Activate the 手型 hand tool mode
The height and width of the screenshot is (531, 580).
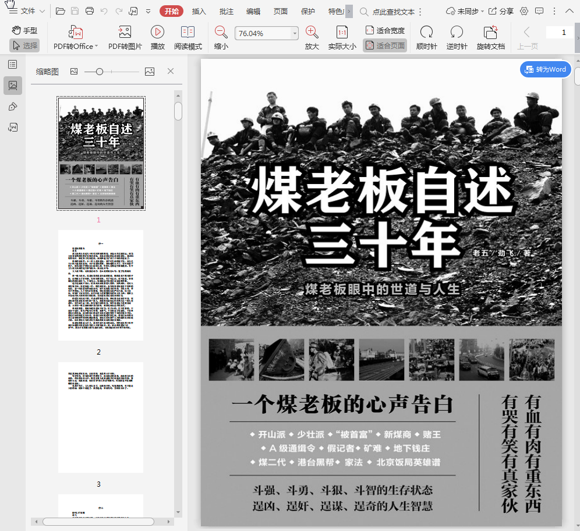[x=24, y=30]
